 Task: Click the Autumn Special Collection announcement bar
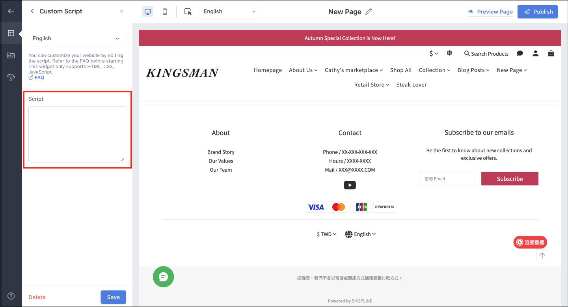click(x=350, y=38)
